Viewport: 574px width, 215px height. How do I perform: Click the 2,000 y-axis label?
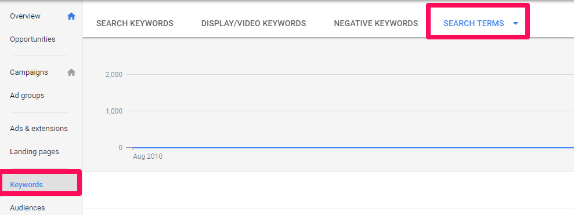coord(114,75)
